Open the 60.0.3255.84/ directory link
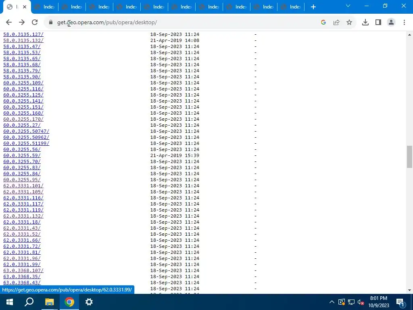 click(x=22, y=174)
